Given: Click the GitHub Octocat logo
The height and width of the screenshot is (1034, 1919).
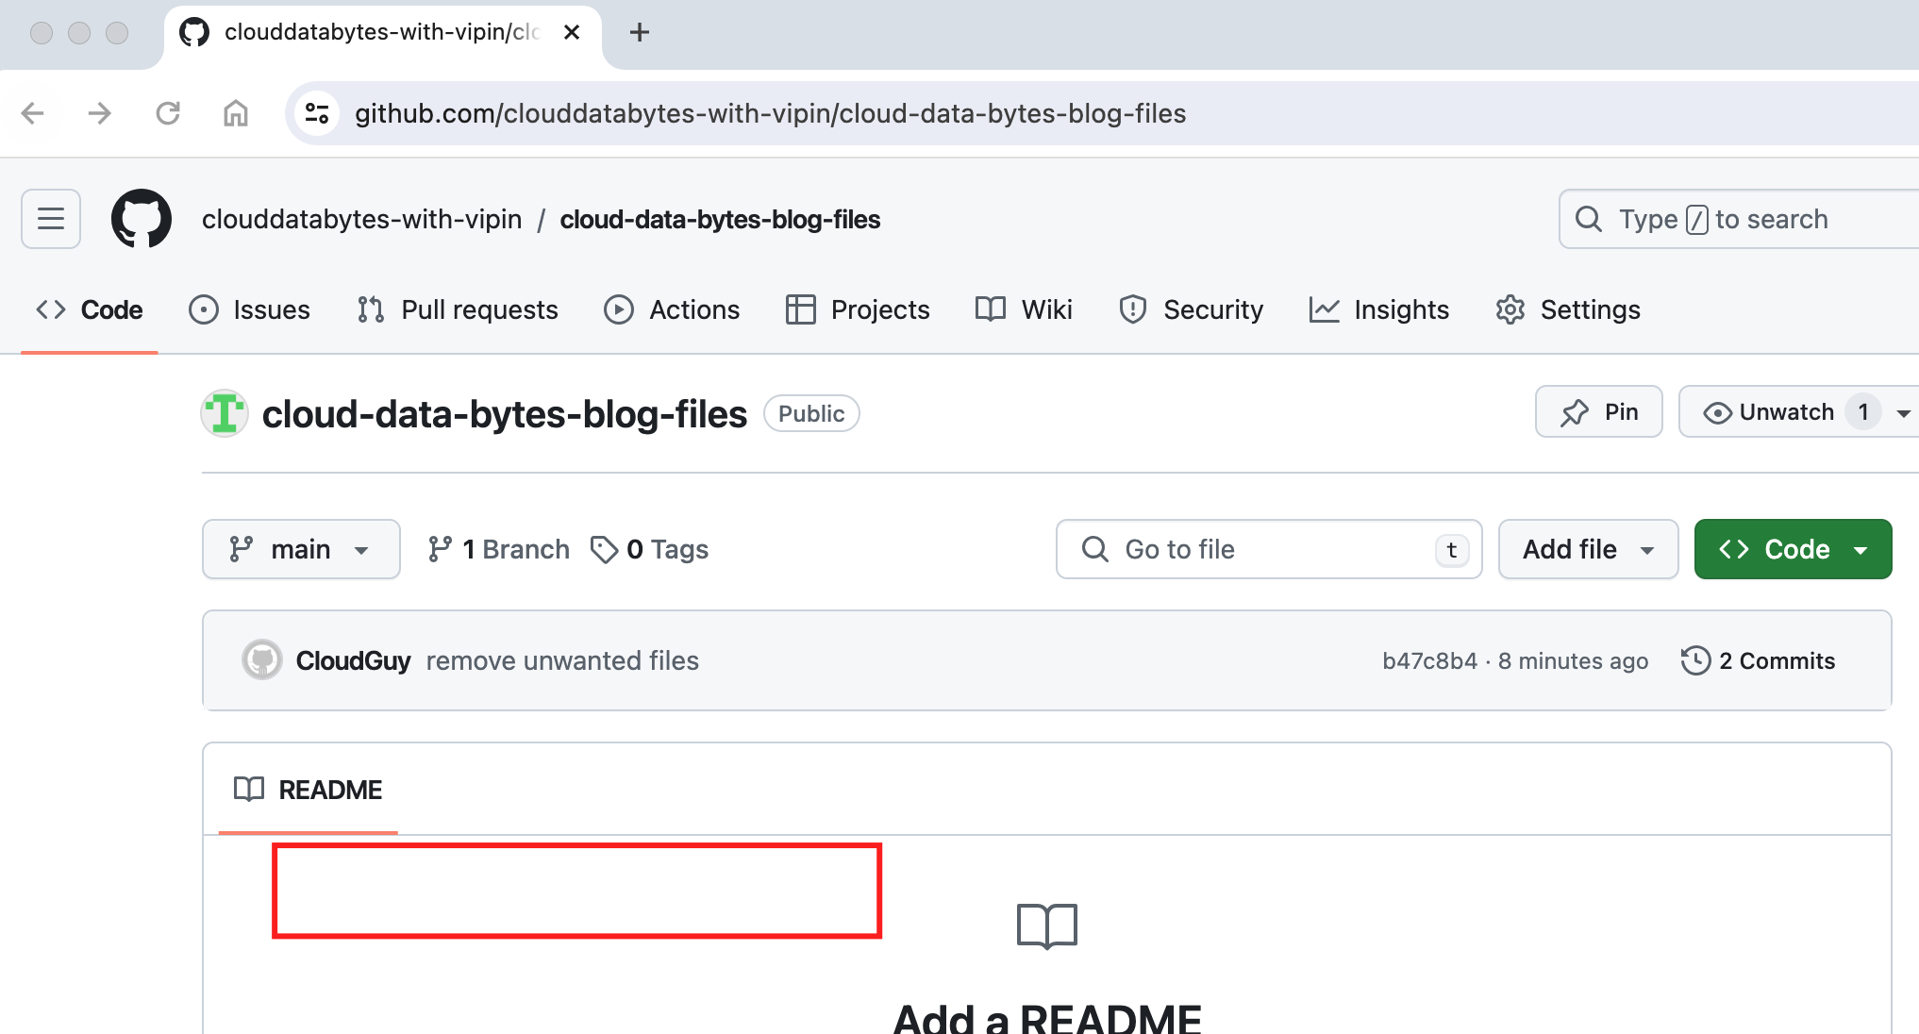Looking at the screenshot, I should (x=142, y=219).
